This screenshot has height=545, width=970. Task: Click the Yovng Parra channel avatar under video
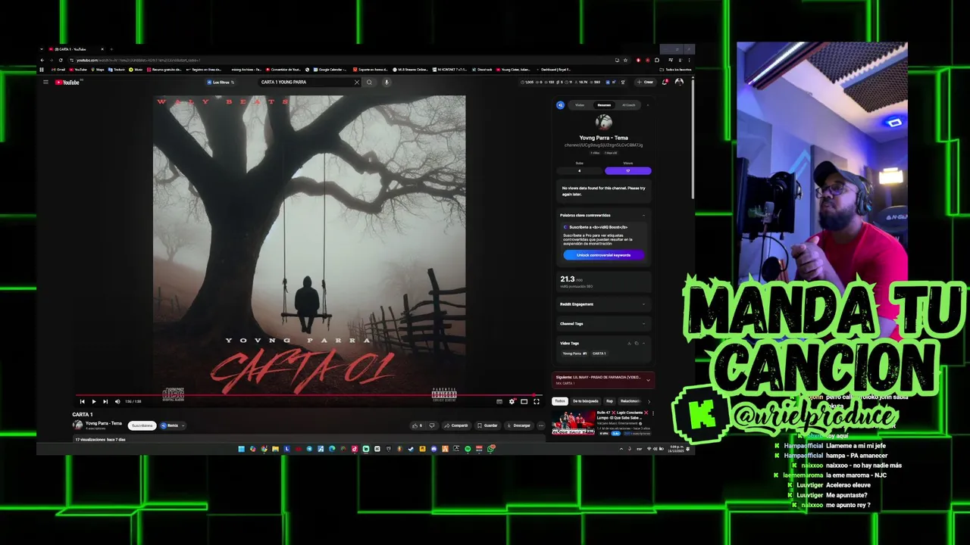(x=77, y=425)
